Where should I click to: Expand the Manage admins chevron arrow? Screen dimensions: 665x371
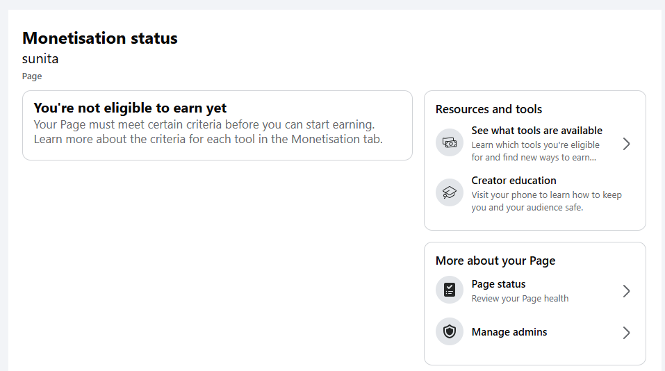[x=626, y=333]
